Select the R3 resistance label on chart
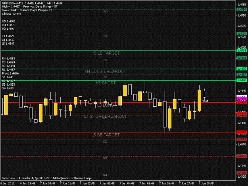Viewport: 248px width, 186px height. pos(106,36)
